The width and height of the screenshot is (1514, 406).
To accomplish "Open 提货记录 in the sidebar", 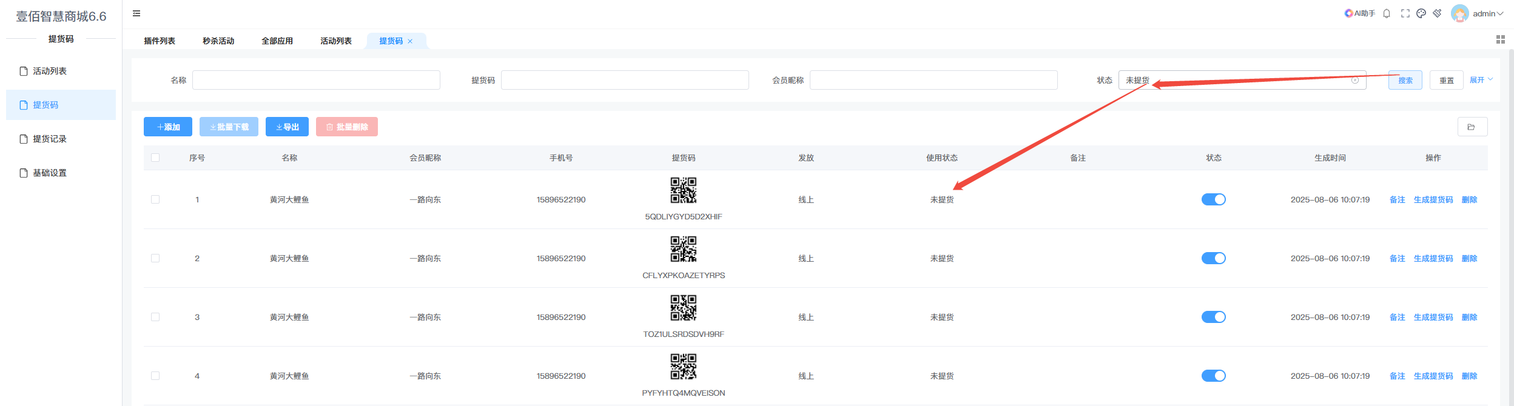I will [61, 139].
